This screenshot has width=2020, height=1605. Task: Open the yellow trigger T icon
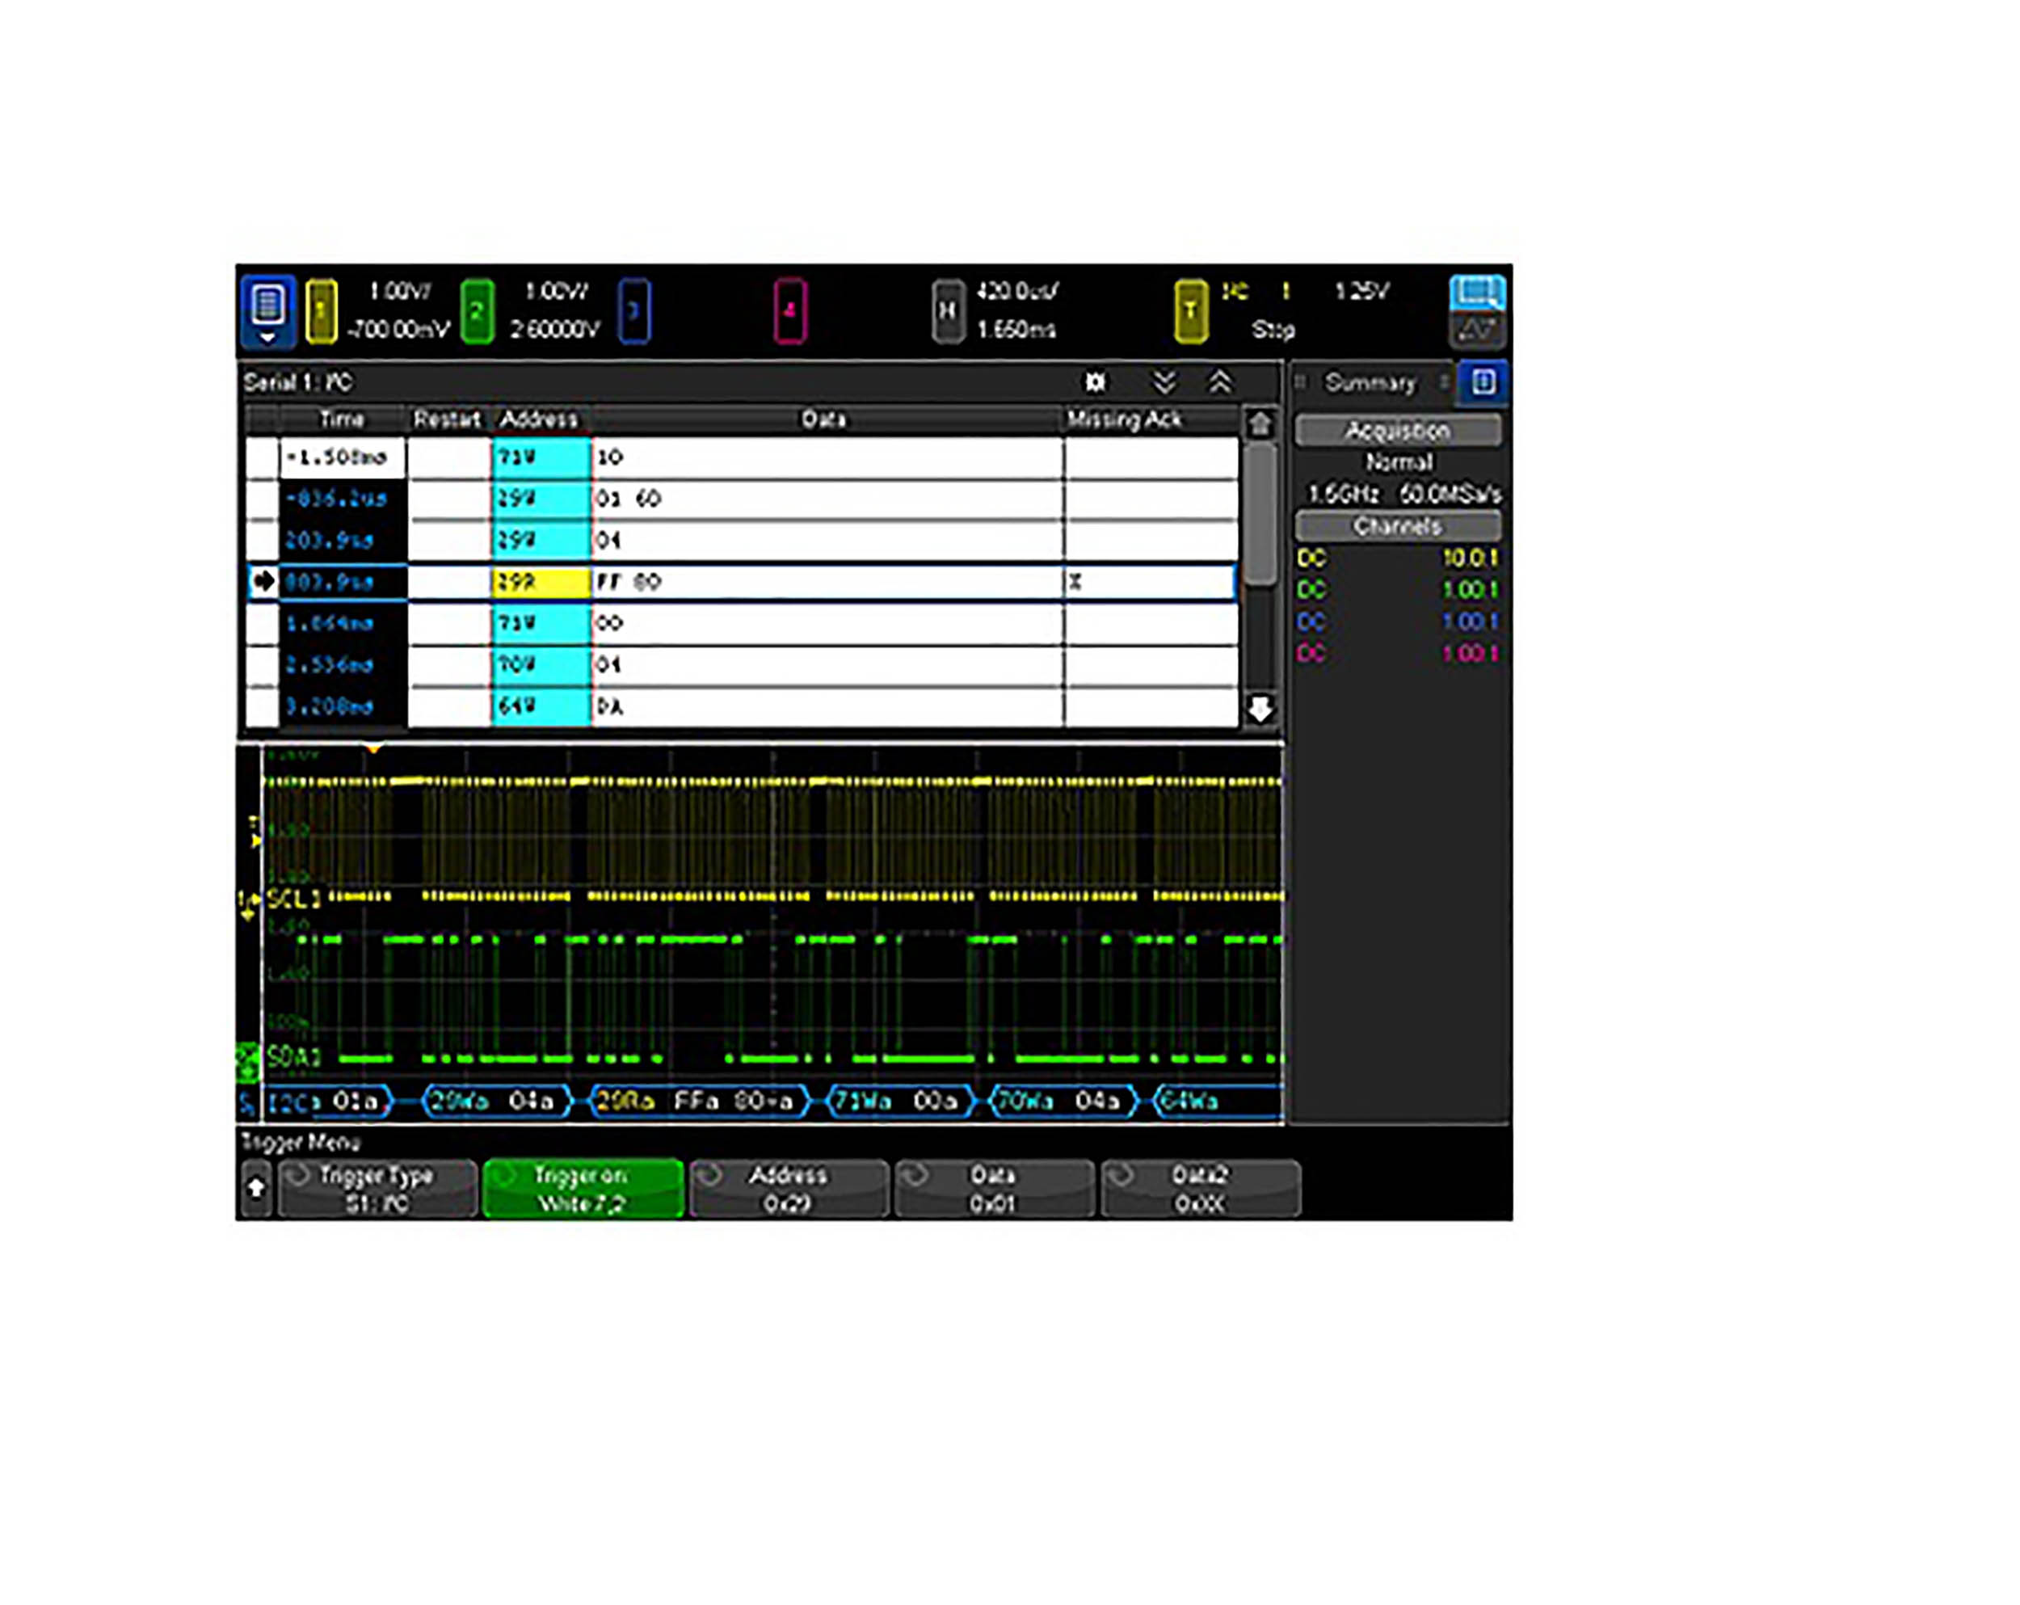pos(1191,310)
